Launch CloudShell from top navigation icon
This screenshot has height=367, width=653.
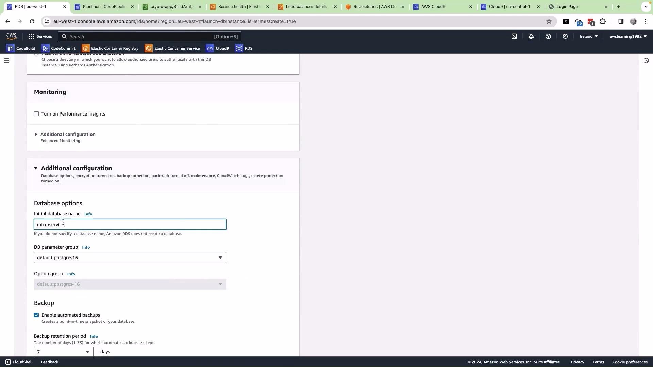point(514,36)
